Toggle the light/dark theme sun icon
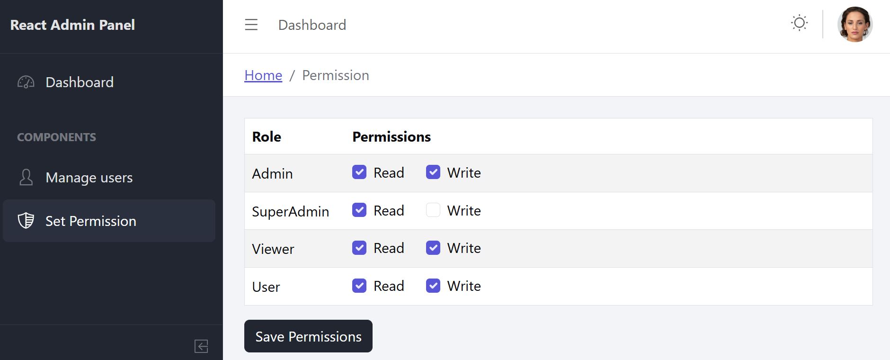The width and height of the screenshot is (890, 360). [x=799, y=22]
